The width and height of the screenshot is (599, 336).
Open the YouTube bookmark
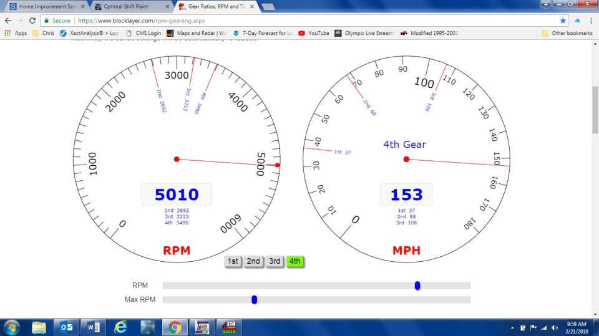314,33
